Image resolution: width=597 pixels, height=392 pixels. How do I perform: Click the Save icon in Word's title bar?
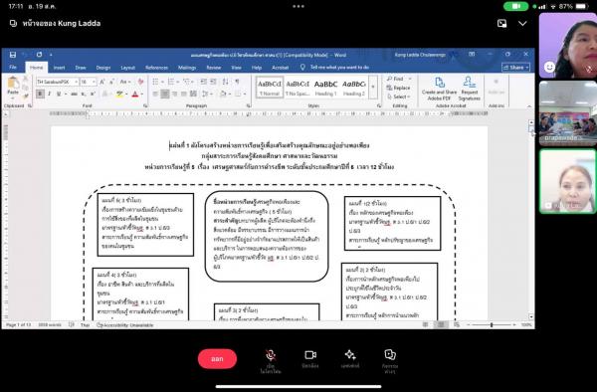[13, 55]
